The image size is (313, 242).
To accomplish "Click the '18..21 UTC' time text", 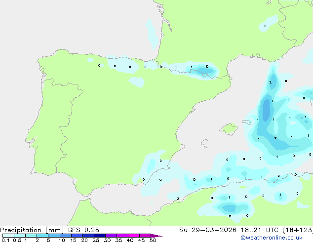I will pyautogui.click(x=260, y=230).
